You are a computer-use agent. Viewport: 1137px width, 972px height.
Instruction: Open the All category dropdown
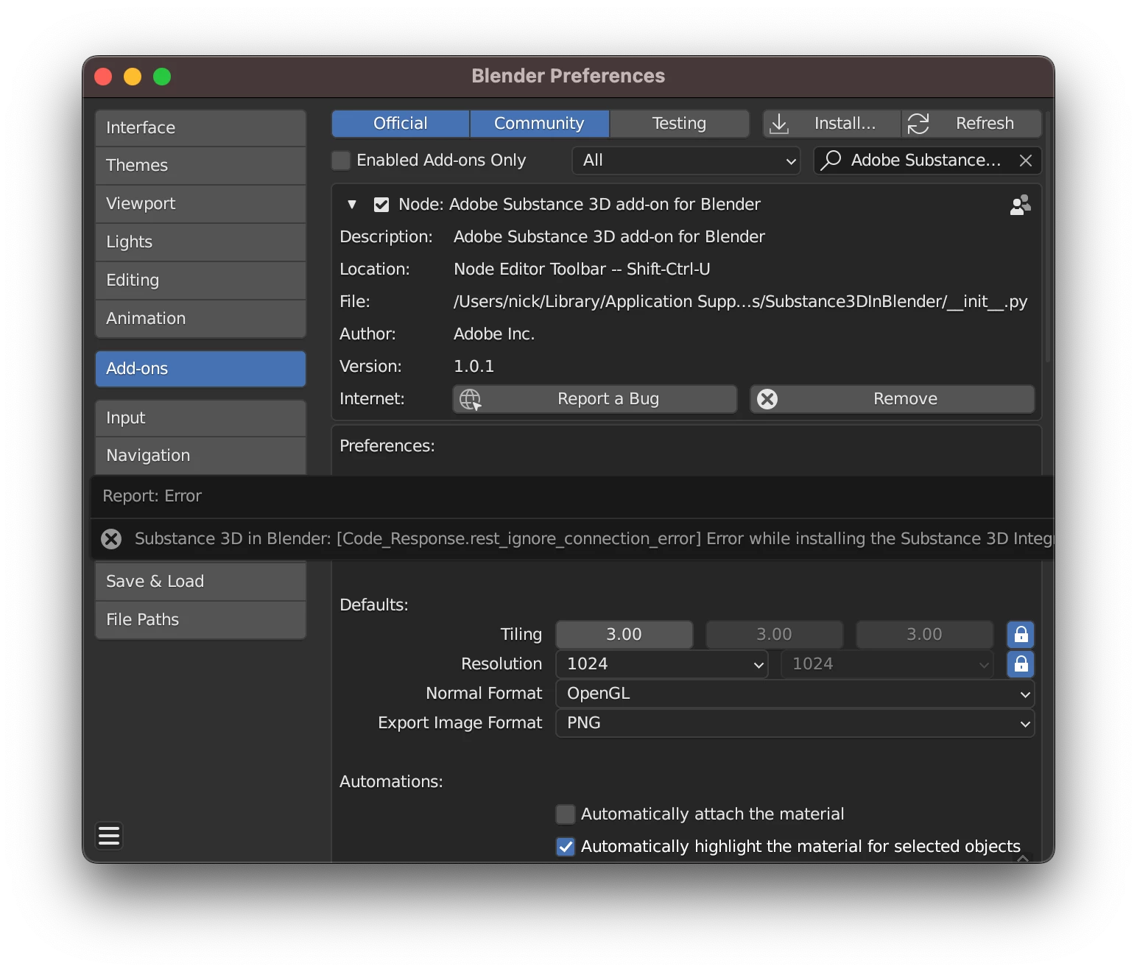[686, 161]
